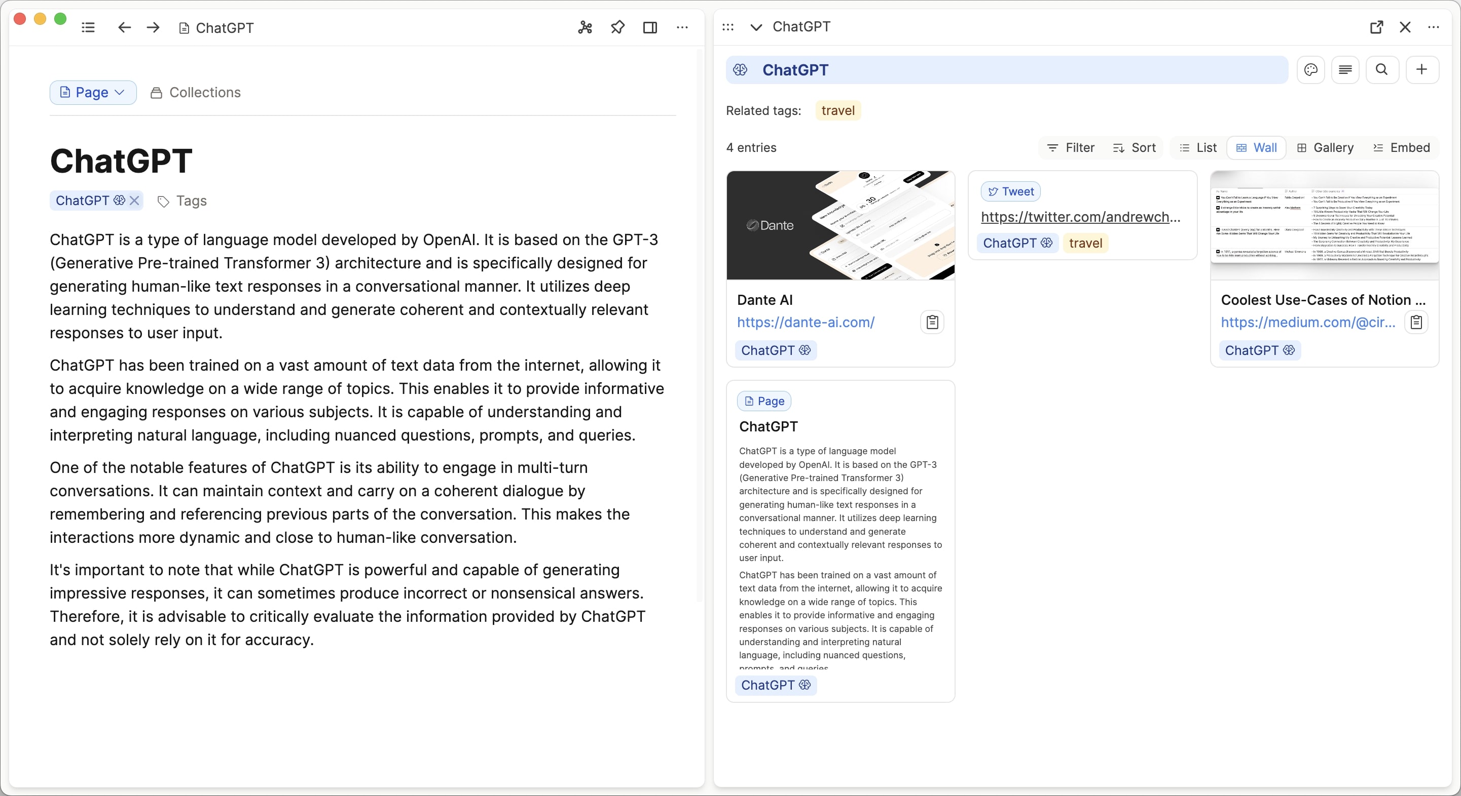The height and width of the screenshot is (796, 1461).
Task: Add new entry with plus button
Action: (x=1421, y=70)
